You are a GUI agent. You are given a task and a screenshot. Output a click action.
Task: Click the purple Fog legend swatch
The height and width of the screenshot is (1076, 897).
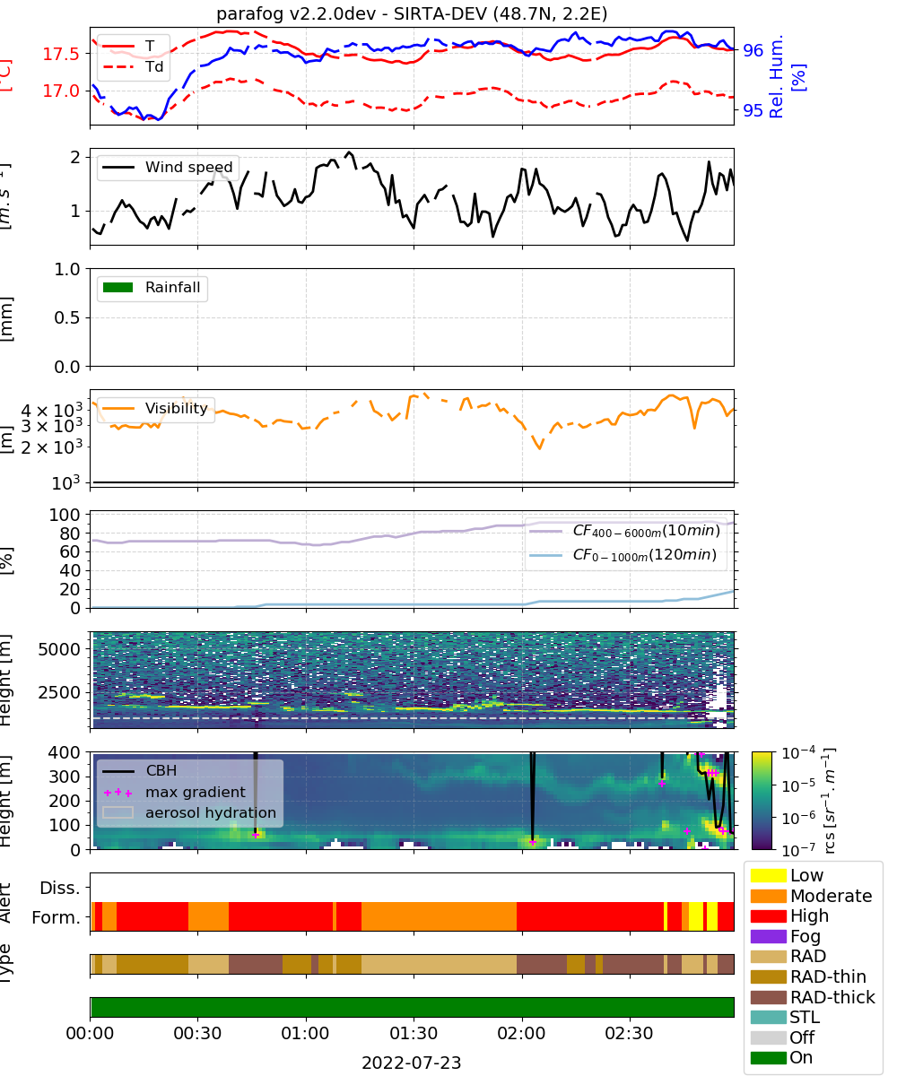coord(768,936)
